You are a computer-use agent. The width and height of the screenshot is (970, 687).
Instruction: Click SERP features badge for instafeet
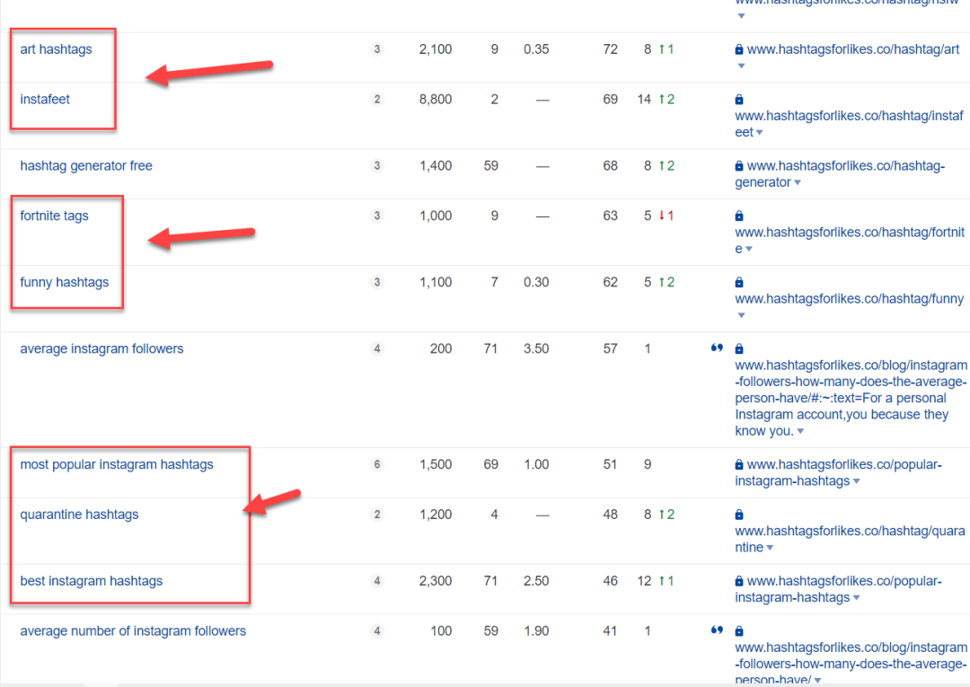click(376, 100)
